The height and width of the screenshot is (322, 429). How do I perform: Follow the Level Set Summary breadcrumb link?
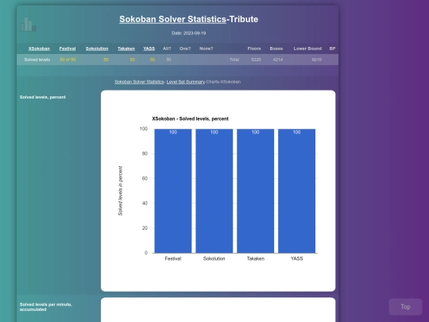186,82
